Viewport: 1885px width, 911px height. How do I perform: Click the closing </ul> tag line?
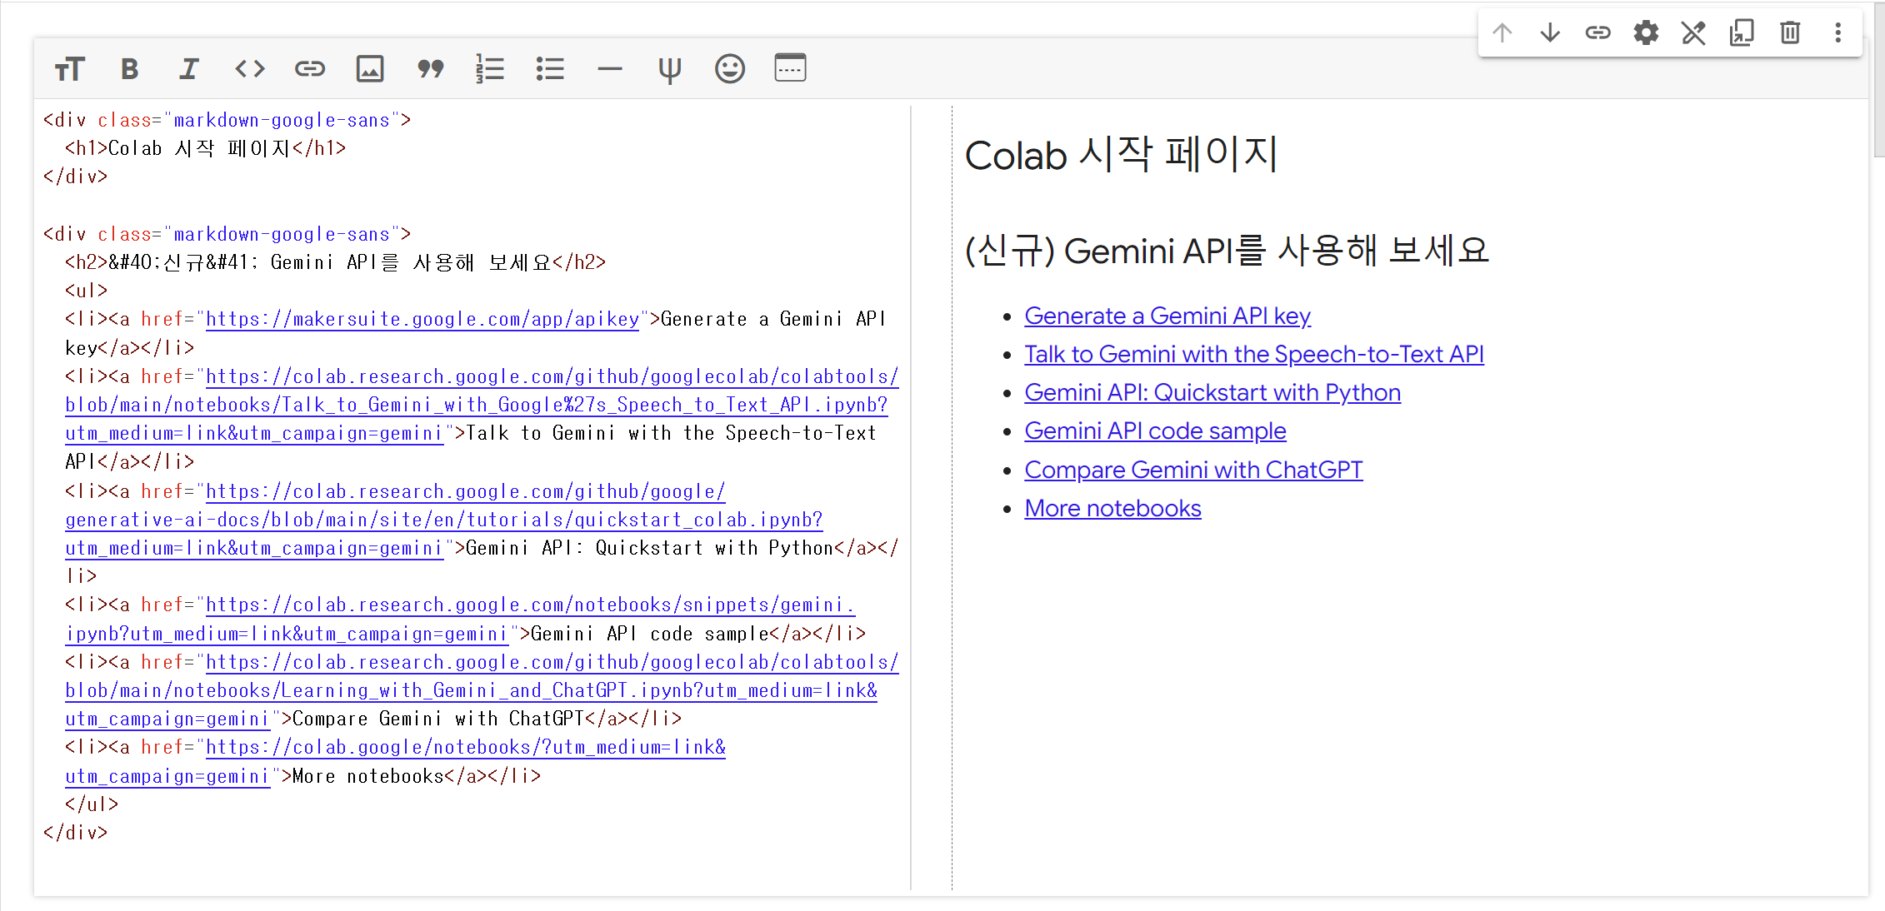[92, 804]
